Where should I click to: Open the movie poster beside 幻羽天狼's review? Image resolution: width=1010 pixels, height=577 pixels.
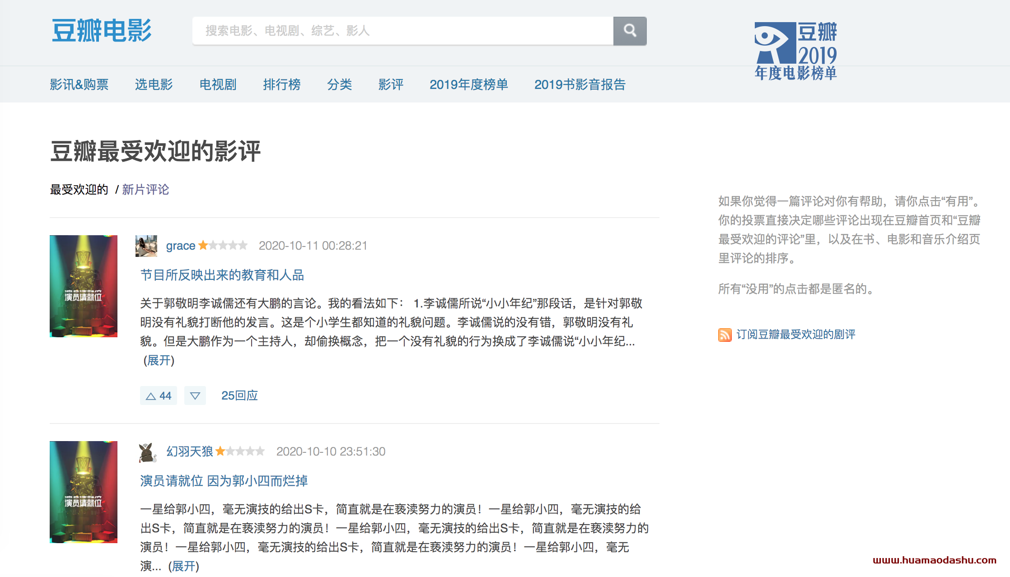[x=84, y=492]
